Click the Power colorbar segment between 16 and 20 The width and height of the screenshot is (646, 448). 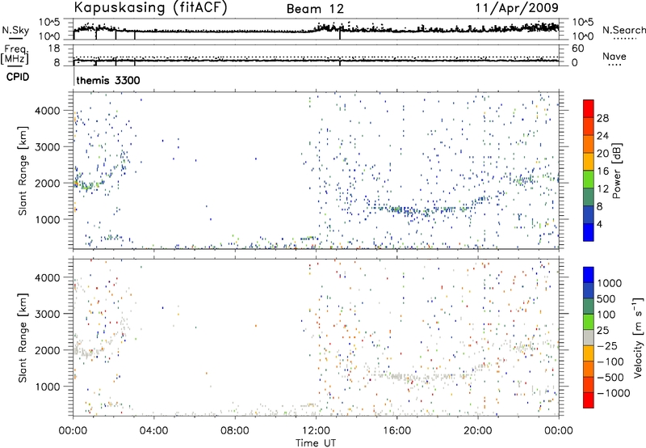tap(589, 162)
